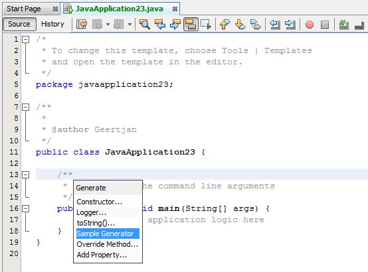This screenshot has height=272, width=368.
Task: Choose Override Method... menu entry
Action: [108, 244]
